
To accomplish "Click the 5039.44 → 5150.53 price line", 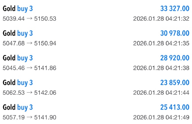I will click(x=29, y=19).
